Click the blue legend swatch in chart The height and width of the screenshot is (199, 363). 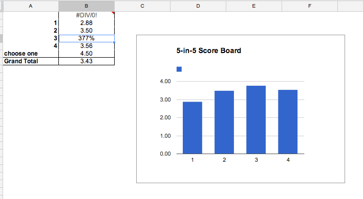[x=179, y=69]
